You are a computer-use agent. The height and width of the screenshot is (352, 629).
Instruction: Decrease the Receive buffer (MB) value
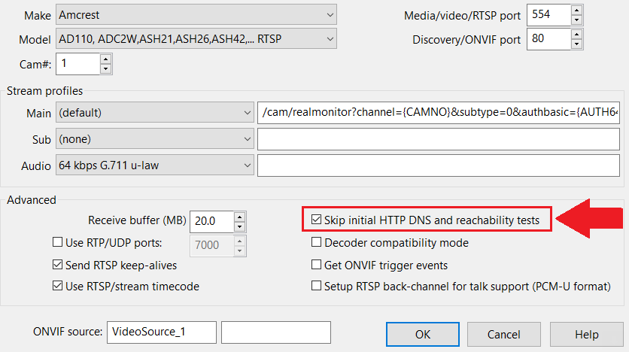coord(239,226)
